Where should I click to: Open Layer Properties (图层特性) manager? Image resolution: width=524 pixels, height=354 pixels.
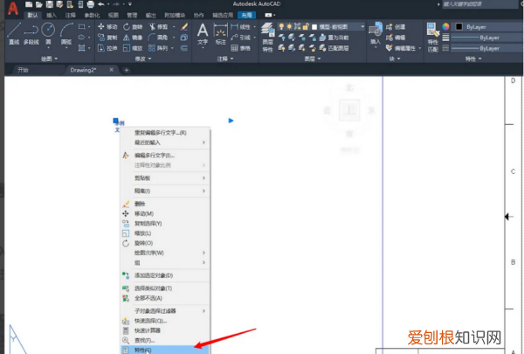point(268,38)
